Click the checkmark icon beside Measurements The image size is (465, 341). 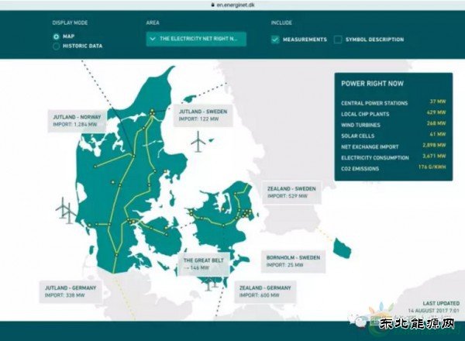(277, 39)
